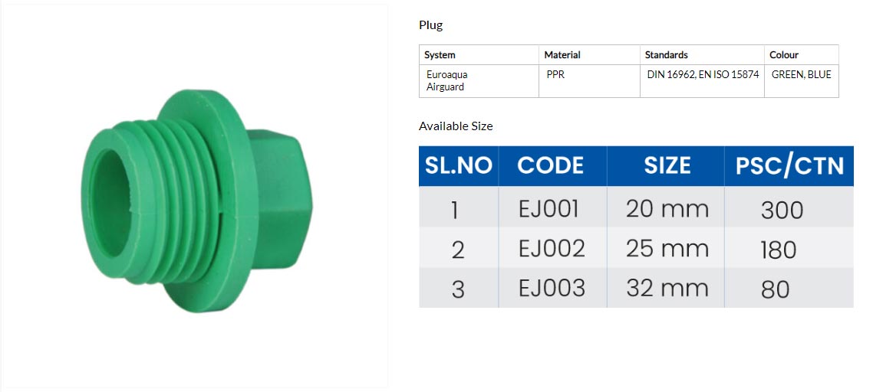Click the Plug product title

pyautogui.click(x=430, y=25)
